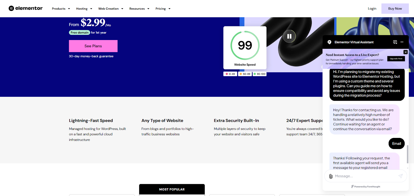Open the Resources dropdown menu
The width and height of the screenshot is (414, 196).
[x=139, y=9]
